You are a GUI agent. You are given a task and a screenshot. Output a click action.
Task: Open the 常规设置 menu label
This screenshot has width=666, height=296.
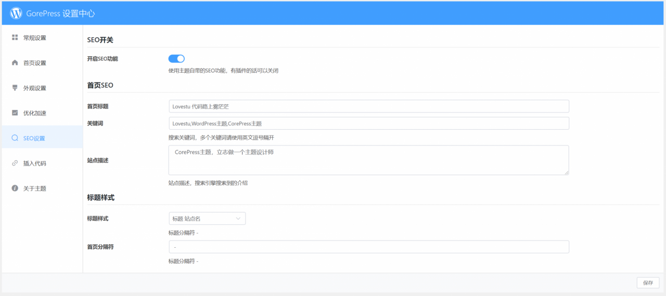tap(35, 38)
